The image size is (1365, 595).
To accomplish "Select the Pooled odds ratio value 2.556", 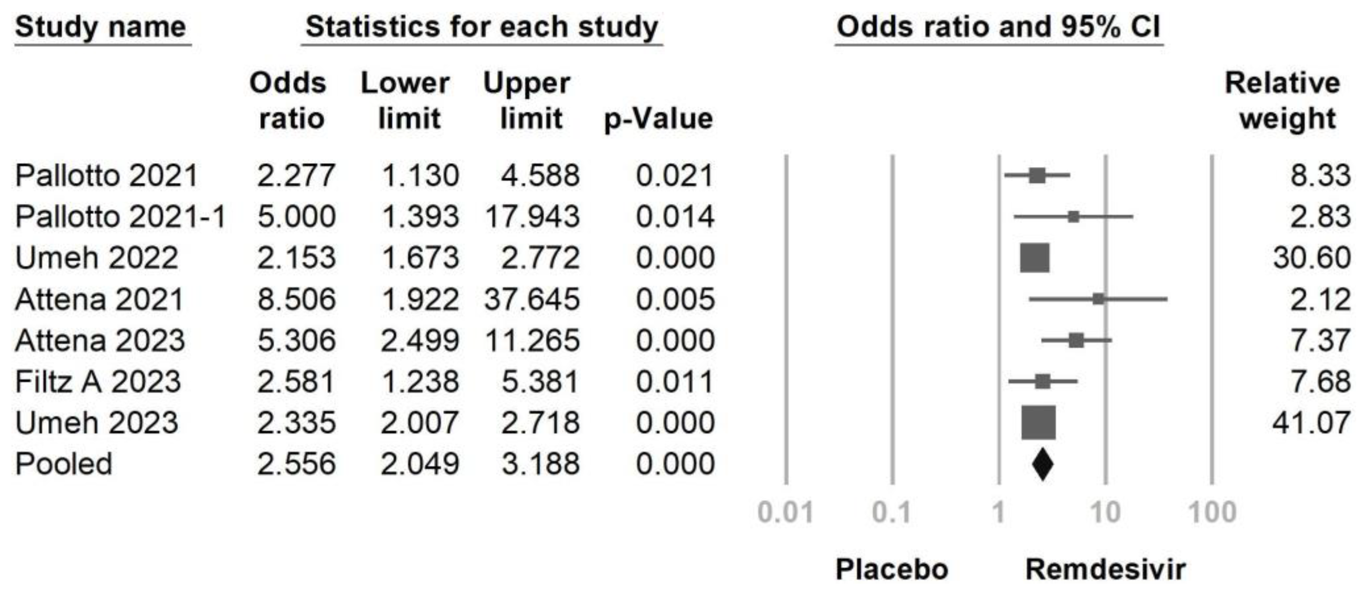I will [x=296, y=464].
